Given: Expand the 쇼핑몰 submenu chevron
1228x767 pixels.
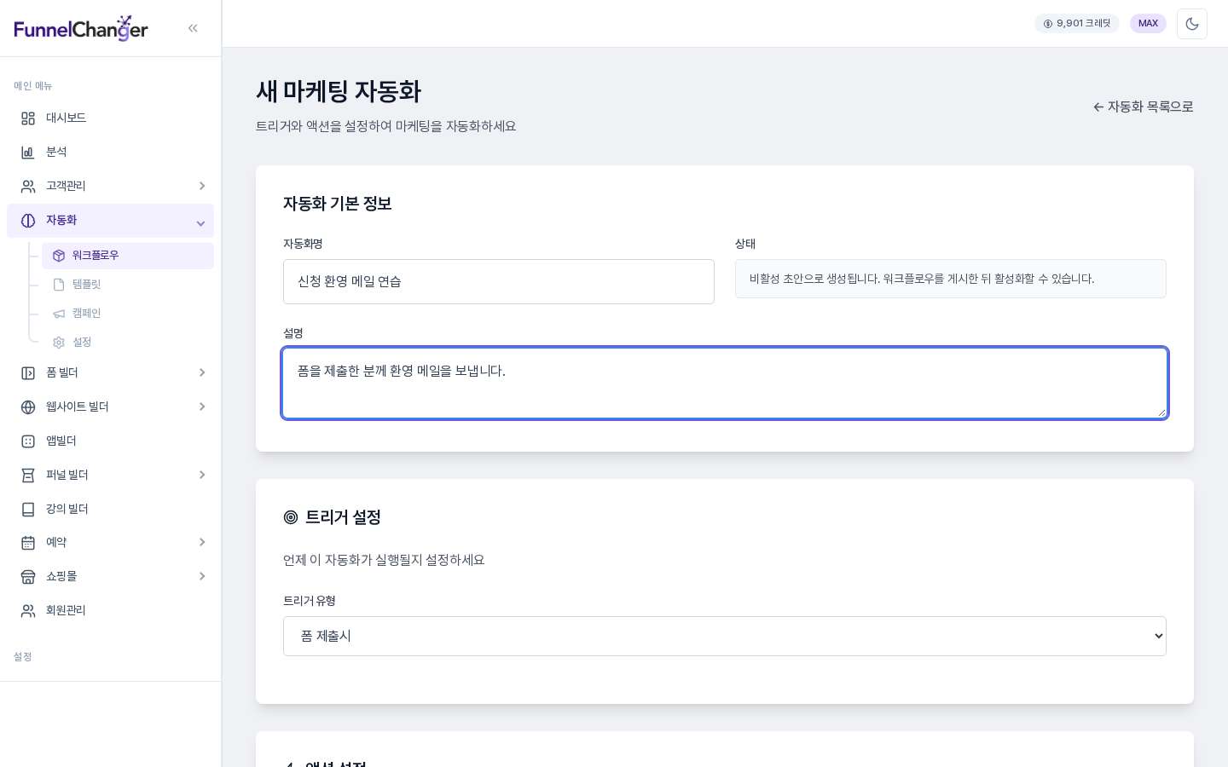Looking at the screenshot, I should tap(202, 576).
